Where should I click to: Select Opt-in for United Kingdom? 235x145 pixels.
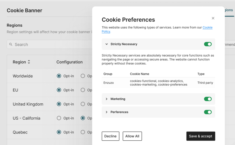tap(59, 104)
